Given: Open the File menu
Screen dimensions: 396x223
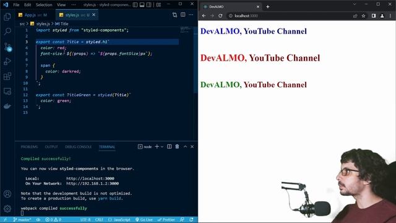Looking at the screenshot, I should [x=16, y=4].
